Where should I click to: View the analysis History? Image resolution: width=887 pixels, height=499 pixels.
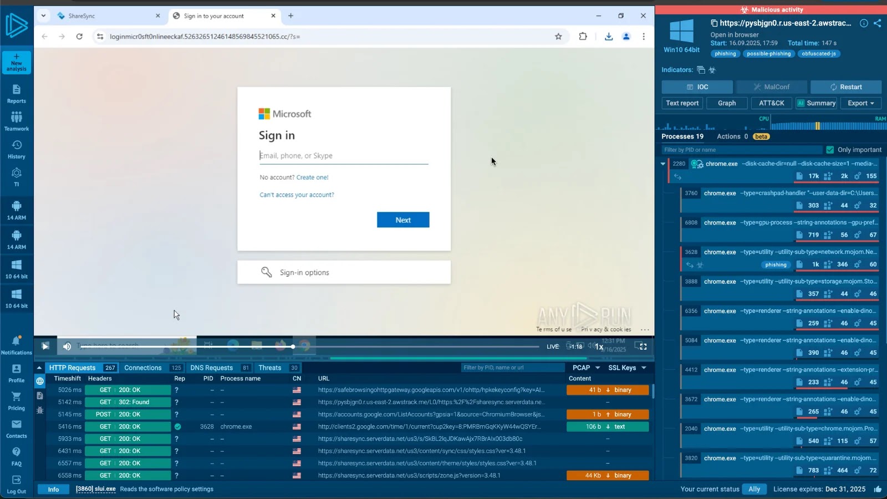(x=16, y=149)
